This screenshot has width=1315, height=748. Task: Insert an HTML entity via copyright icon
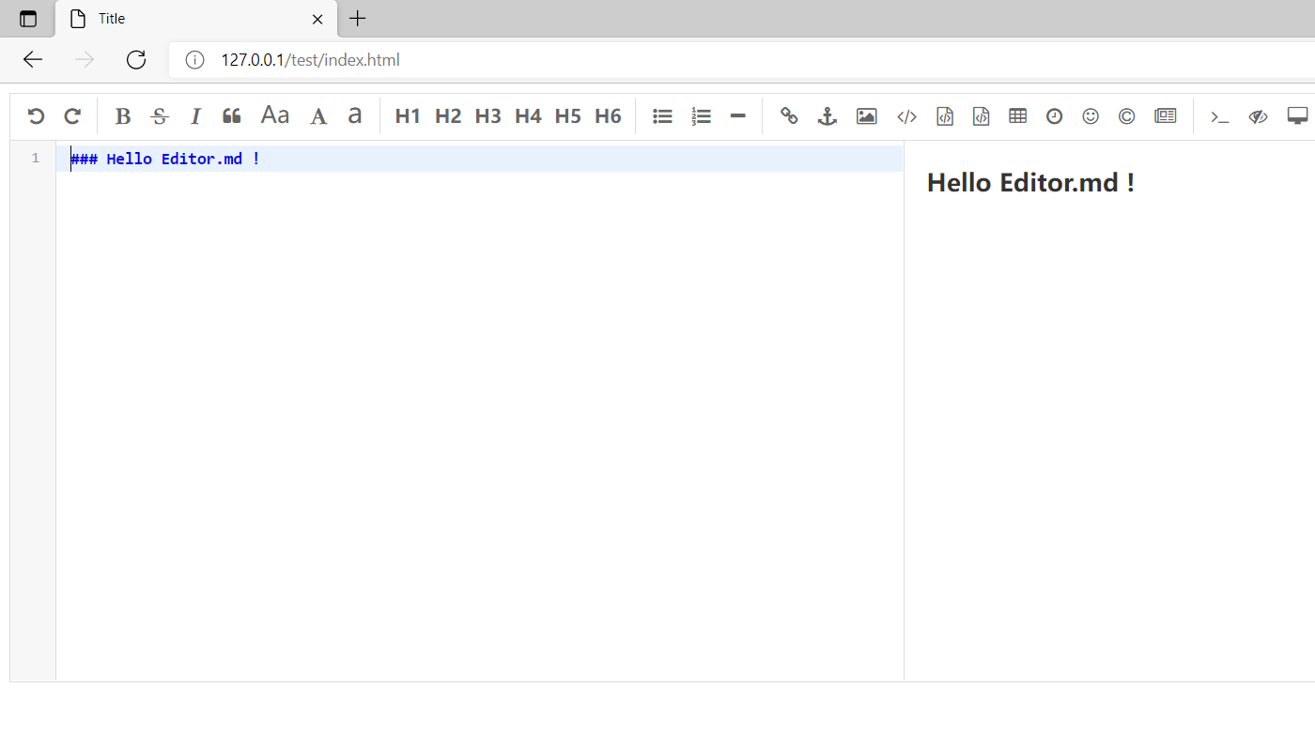[x=1126, y=116]
